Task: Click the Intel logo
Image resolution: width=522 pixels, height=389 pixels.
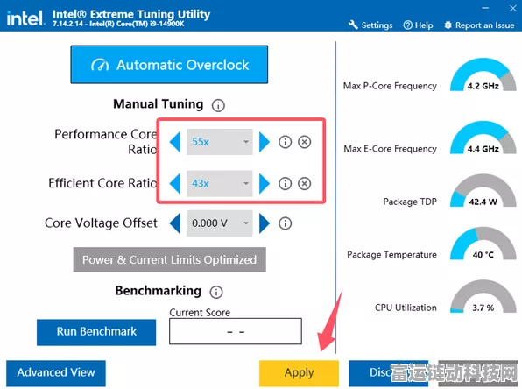Action: [x=25, y=18]
